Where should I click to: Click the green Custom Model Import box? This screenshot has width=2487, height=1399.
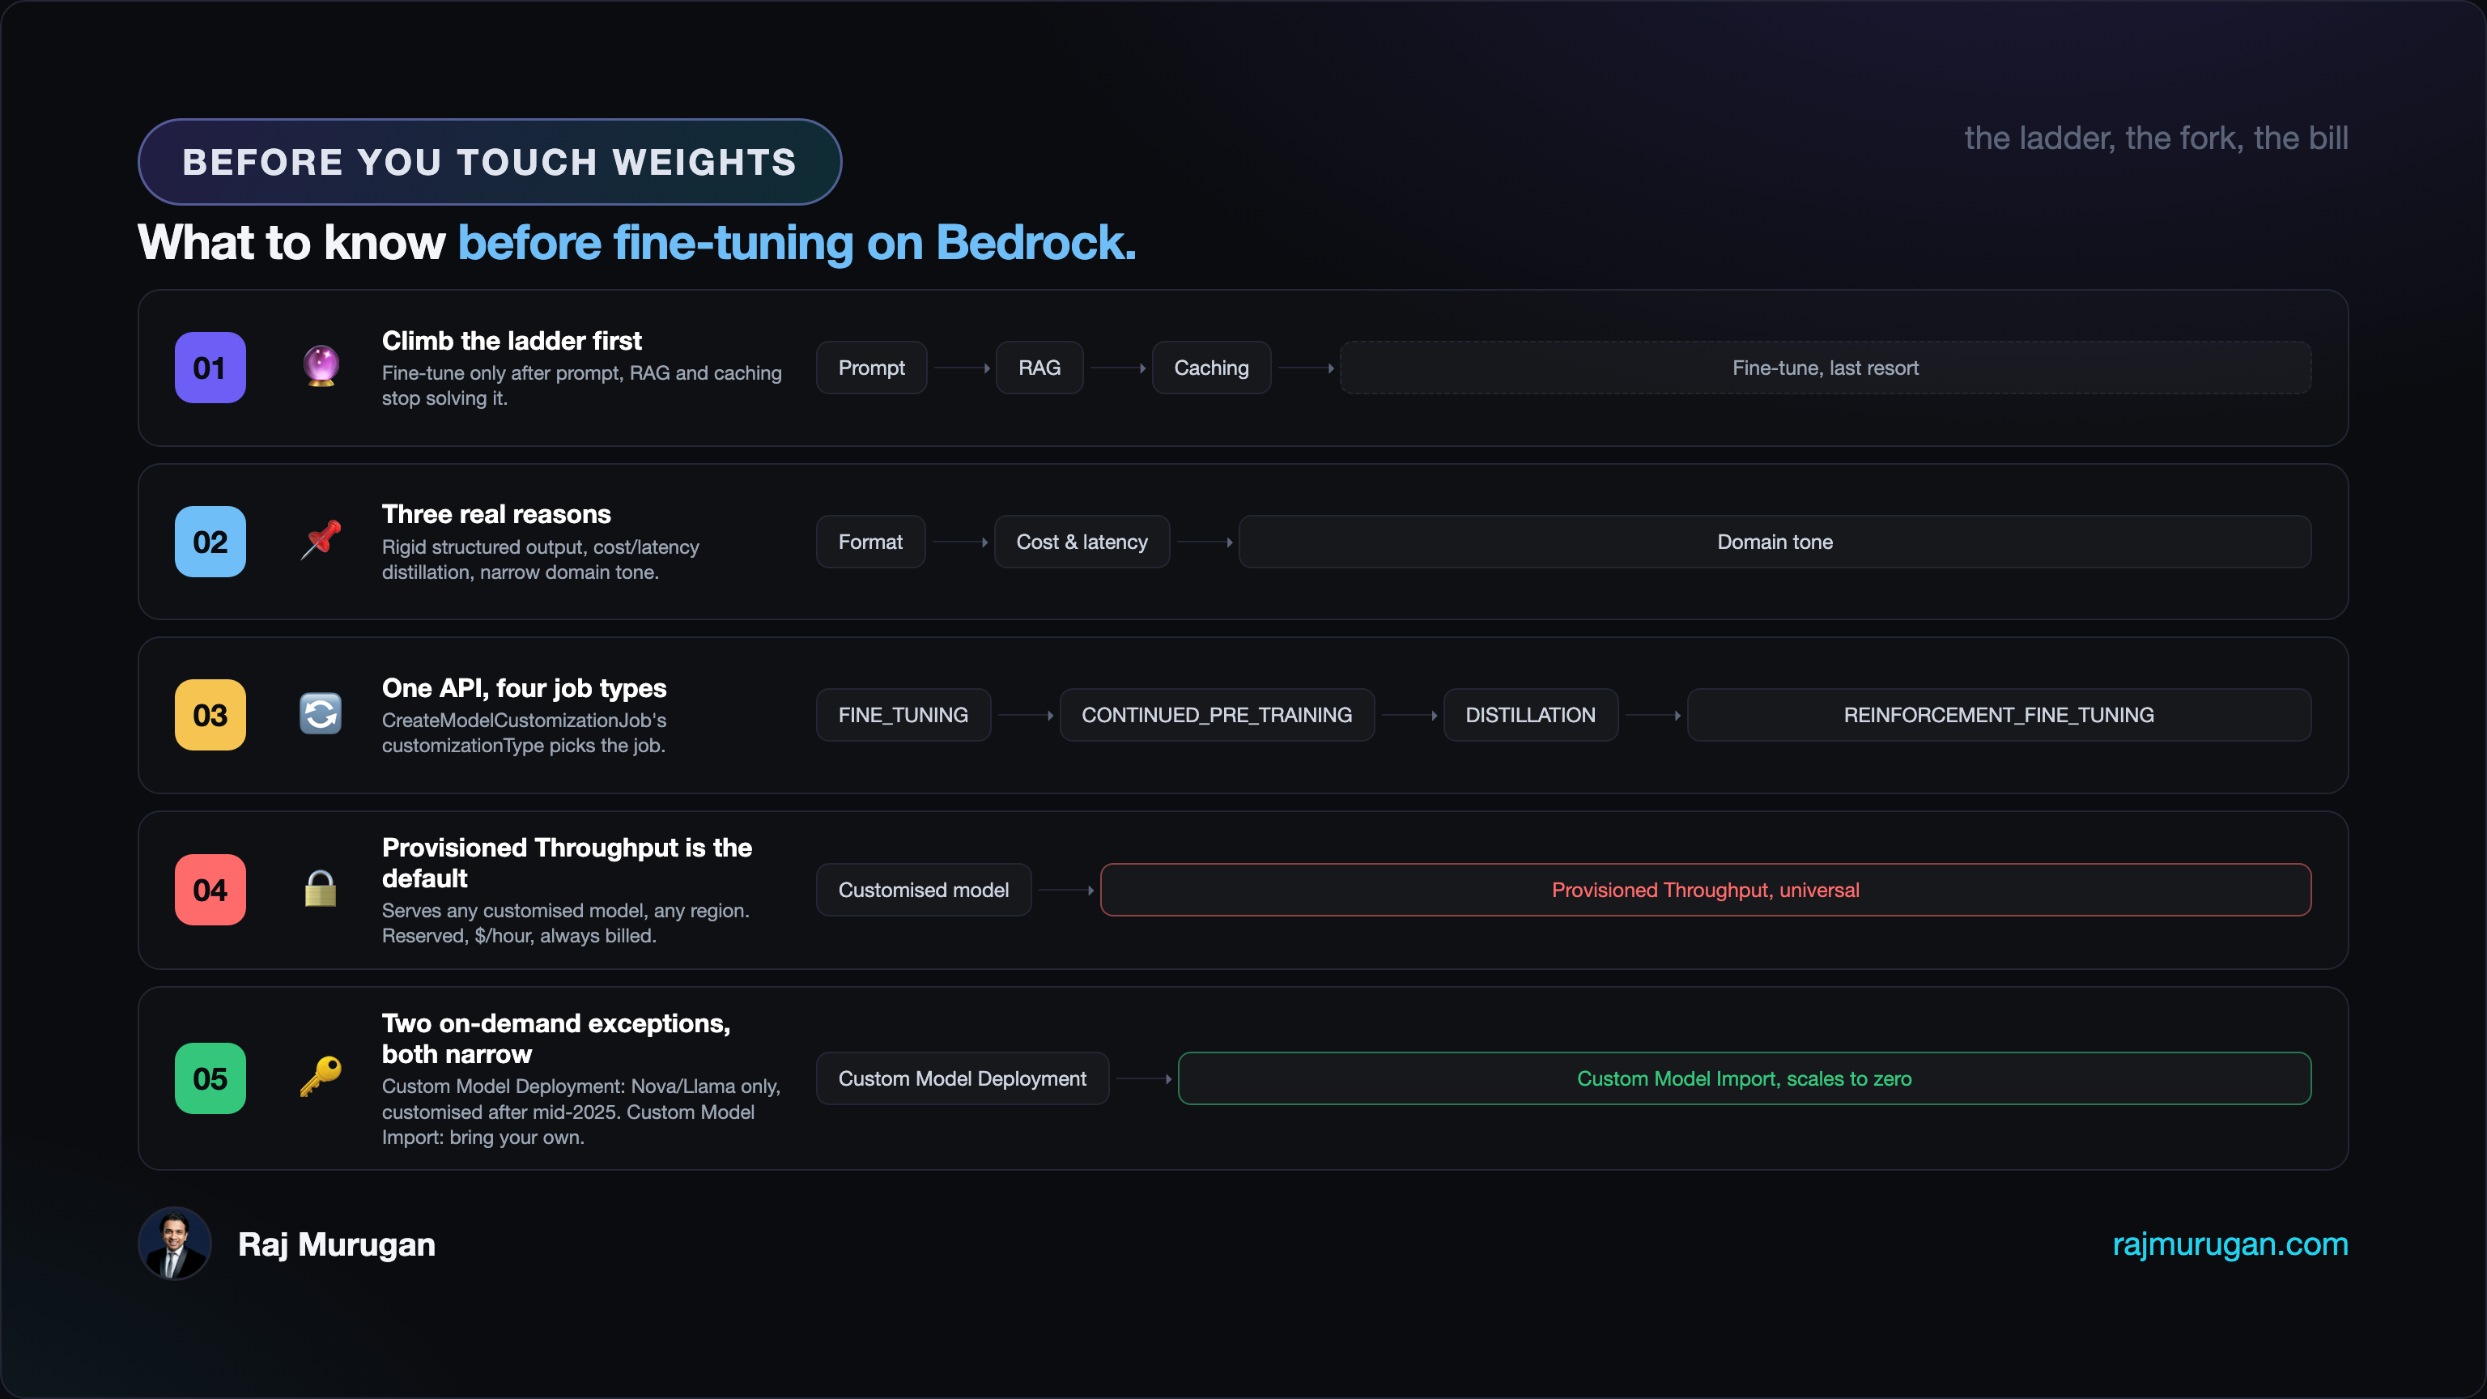tap(1745, 1078)
